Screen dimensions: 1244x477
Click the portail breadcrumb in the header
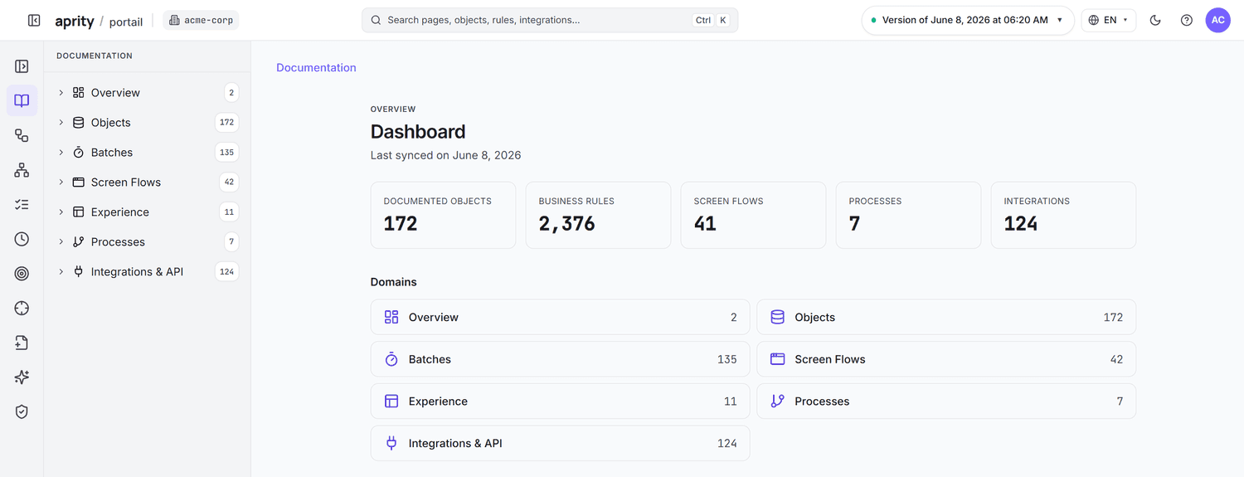pos(126,22)
